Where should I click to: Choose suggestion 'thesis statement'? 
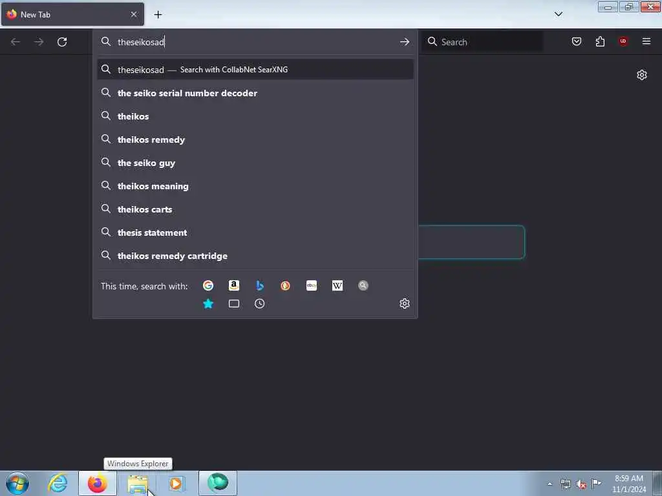(x=255, y=232)
